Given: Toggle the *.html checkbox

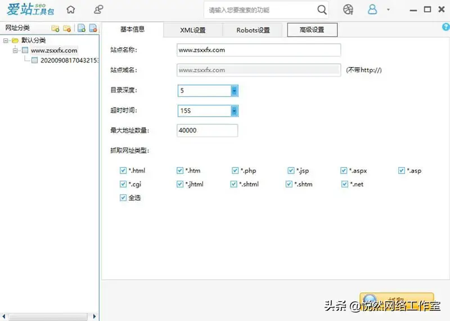Looking at the screenshot, I should [123, 171].
